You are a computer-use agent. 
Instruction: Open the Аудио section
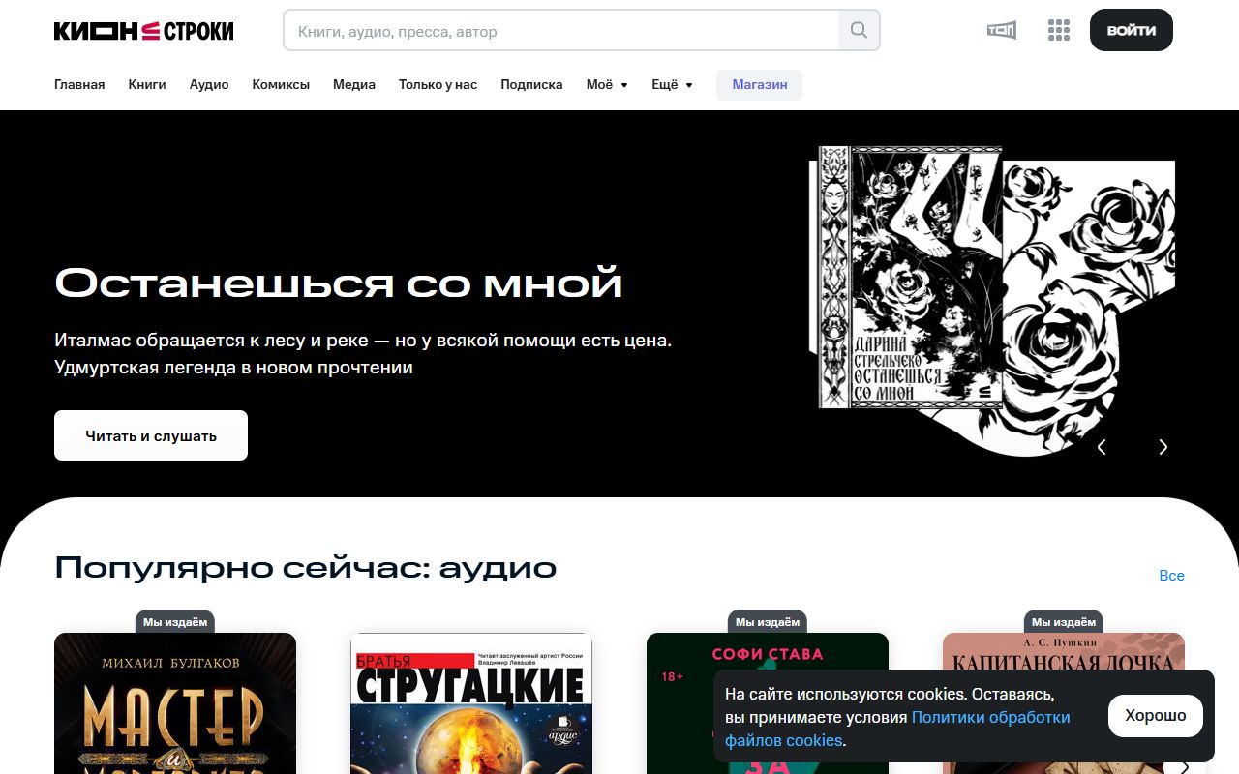click(209, 84)
